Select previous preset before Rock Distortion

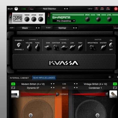click(65, 9)
